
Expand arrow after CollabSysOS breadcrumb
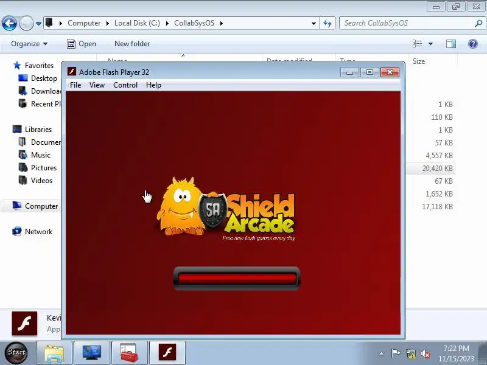point(221,23)
